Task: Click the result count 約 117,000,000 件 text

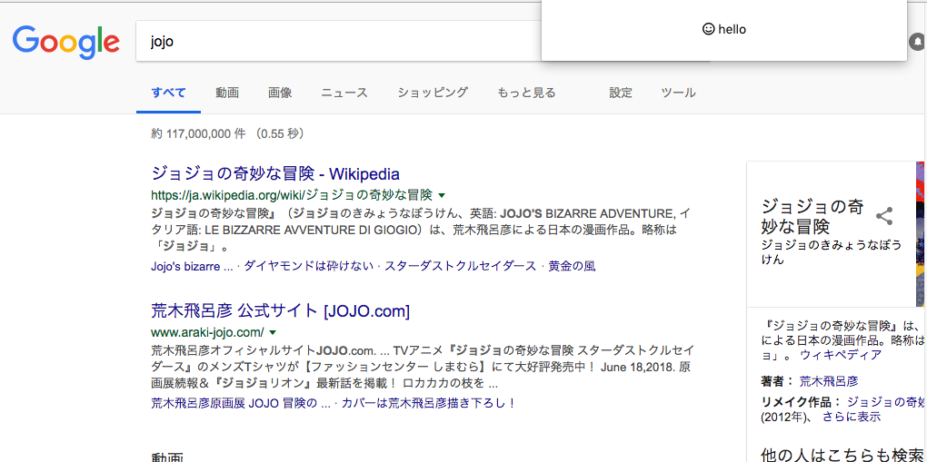Action: pos(198,134)
